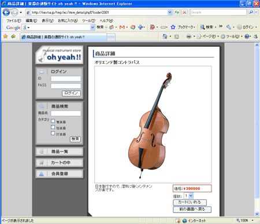Click the magnifier beside the Google search box
This screenshot has width=260, height=224.
251,12
